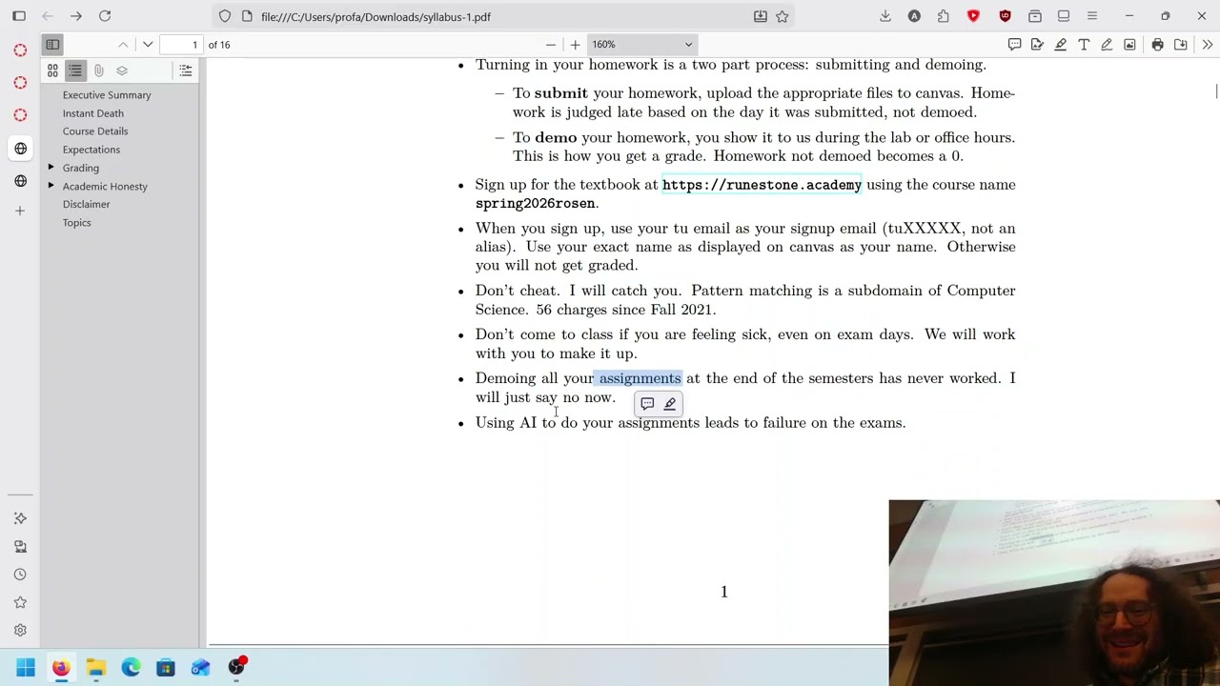Reload the current page
This screenshot has height=686, width=1220.
105,16
